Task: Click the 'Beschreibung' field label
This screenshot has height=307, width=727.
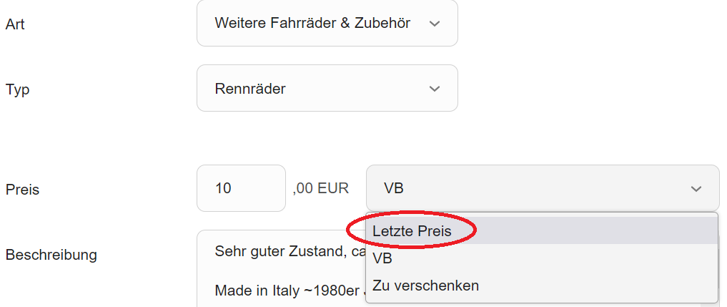Action: tap(51, 254)
